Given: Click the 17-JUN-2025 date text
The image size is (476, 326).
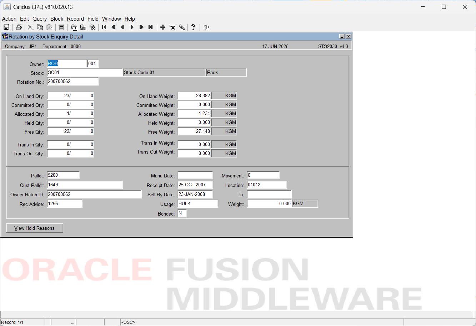Looking at the screenshot, I should point(275,46).
